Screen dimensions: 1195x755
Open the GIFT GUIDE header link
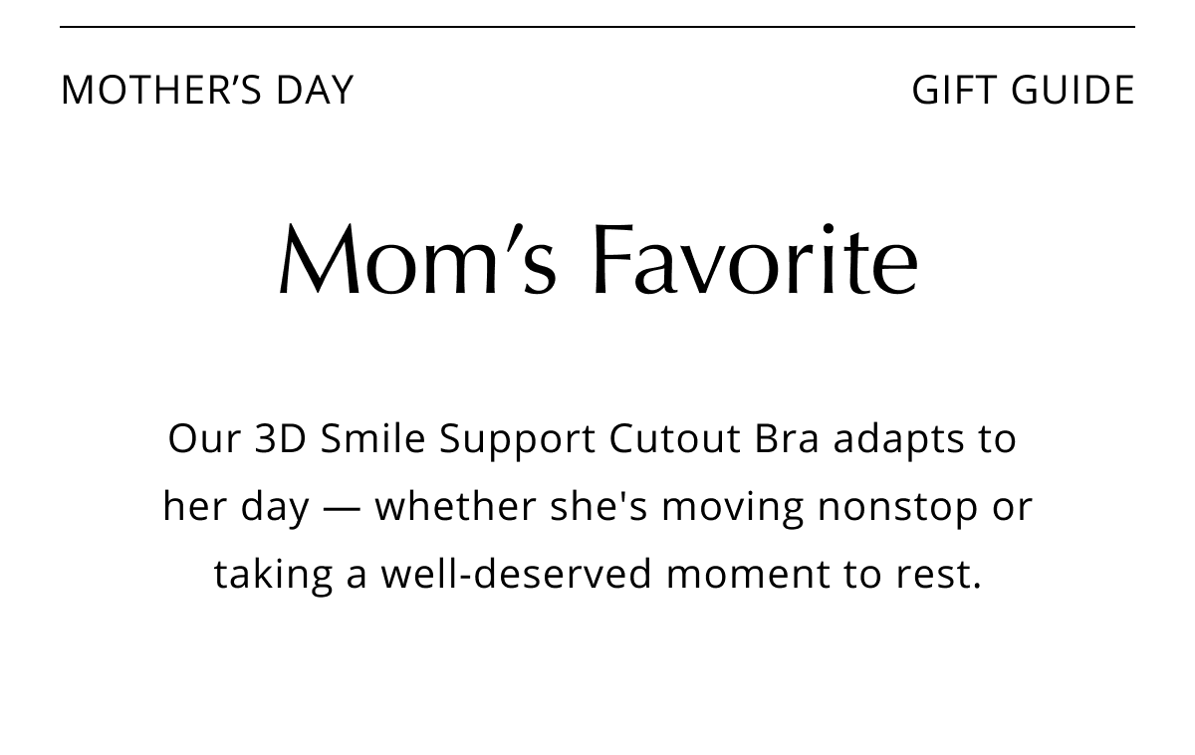coord(1023,90)
